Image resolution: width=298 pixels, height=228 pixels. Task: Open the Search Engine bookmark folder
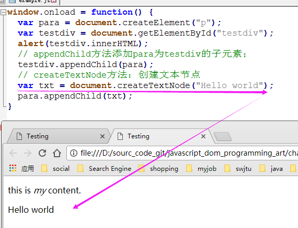105,169
